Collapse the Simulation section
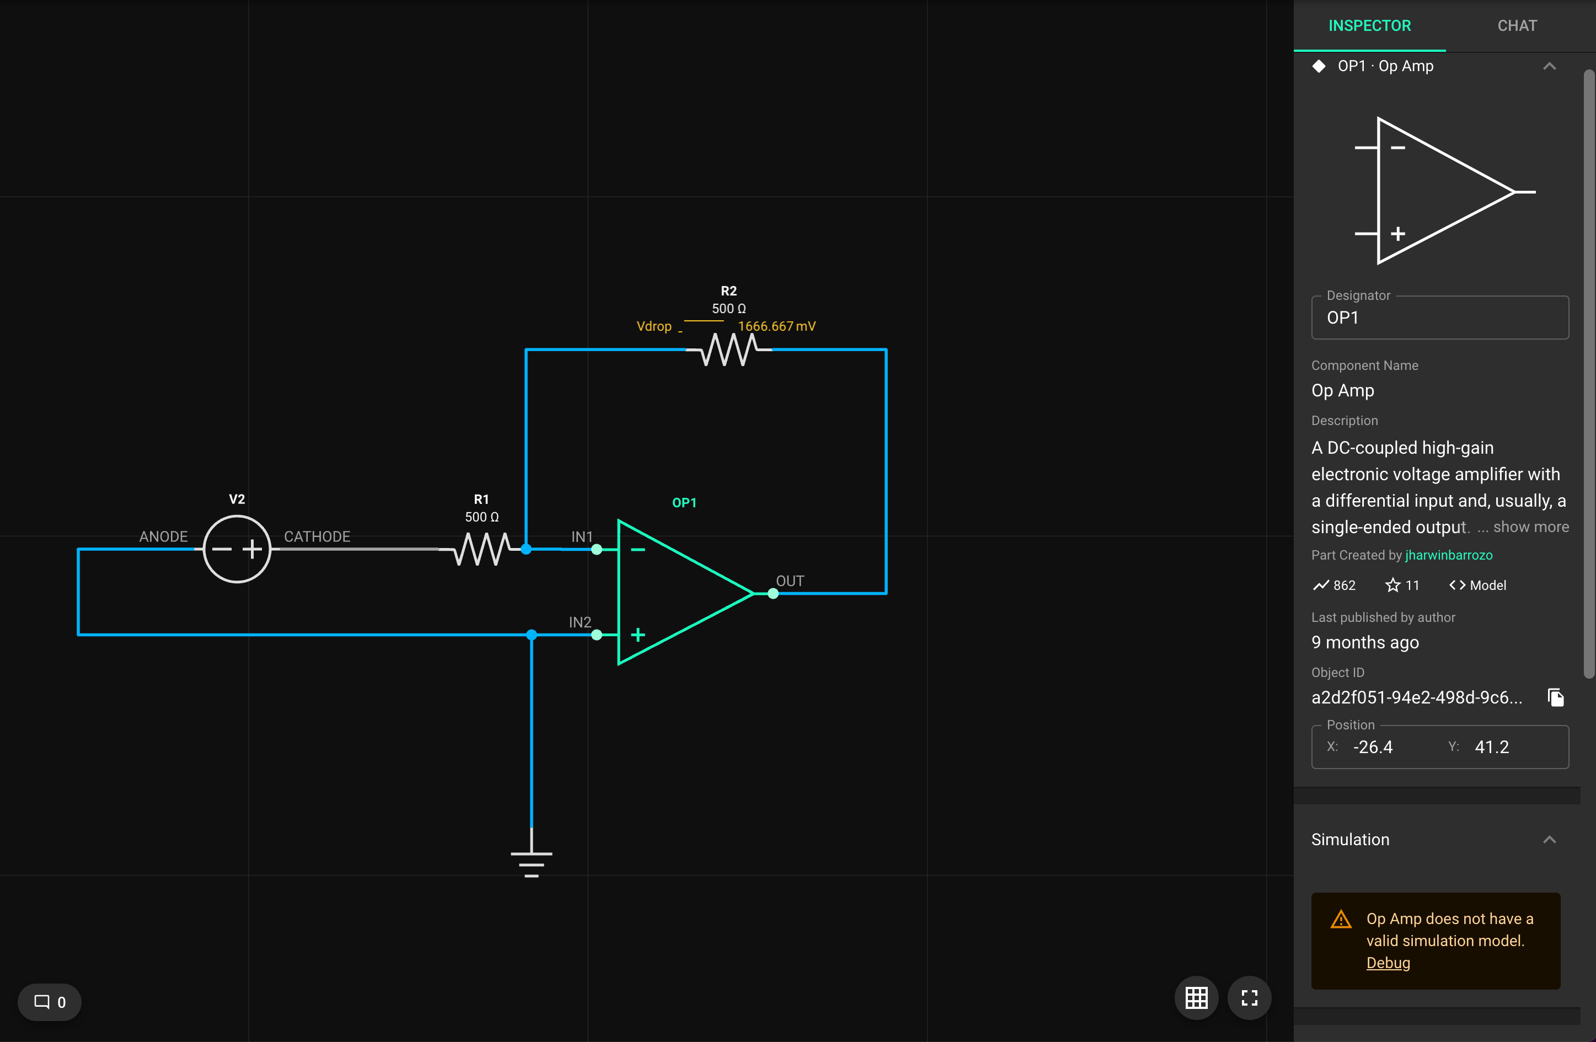This screenshot has width=1596, height=1042. (1549, 840)
